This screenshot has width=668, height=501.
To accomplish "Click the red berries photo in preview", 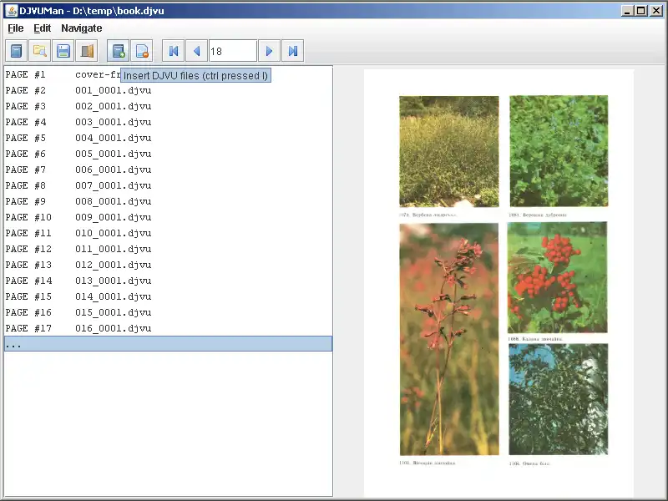I will 557,277.
